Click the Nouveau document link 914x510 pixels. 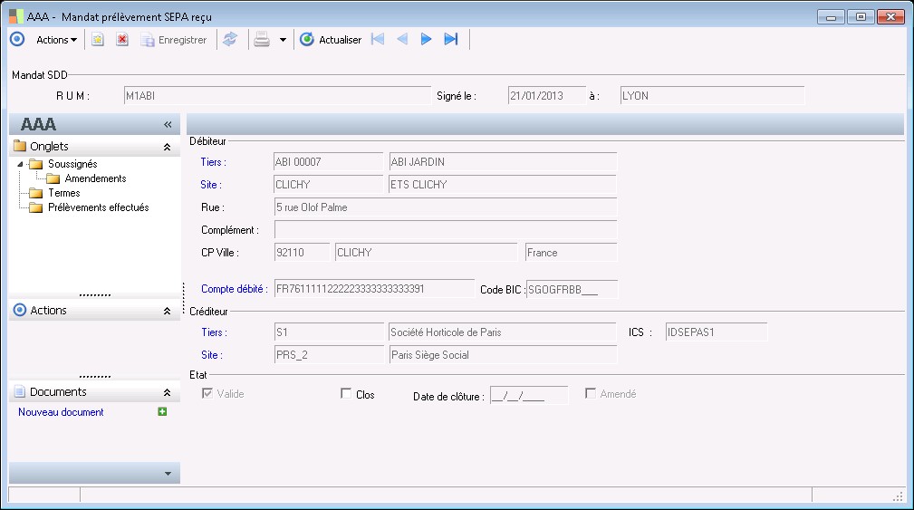tap(61, 412)
